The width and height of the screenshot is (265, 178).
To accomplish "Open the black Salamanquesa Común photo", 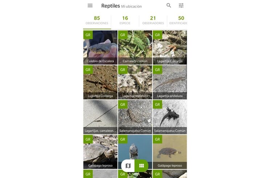I will (170, 117).
